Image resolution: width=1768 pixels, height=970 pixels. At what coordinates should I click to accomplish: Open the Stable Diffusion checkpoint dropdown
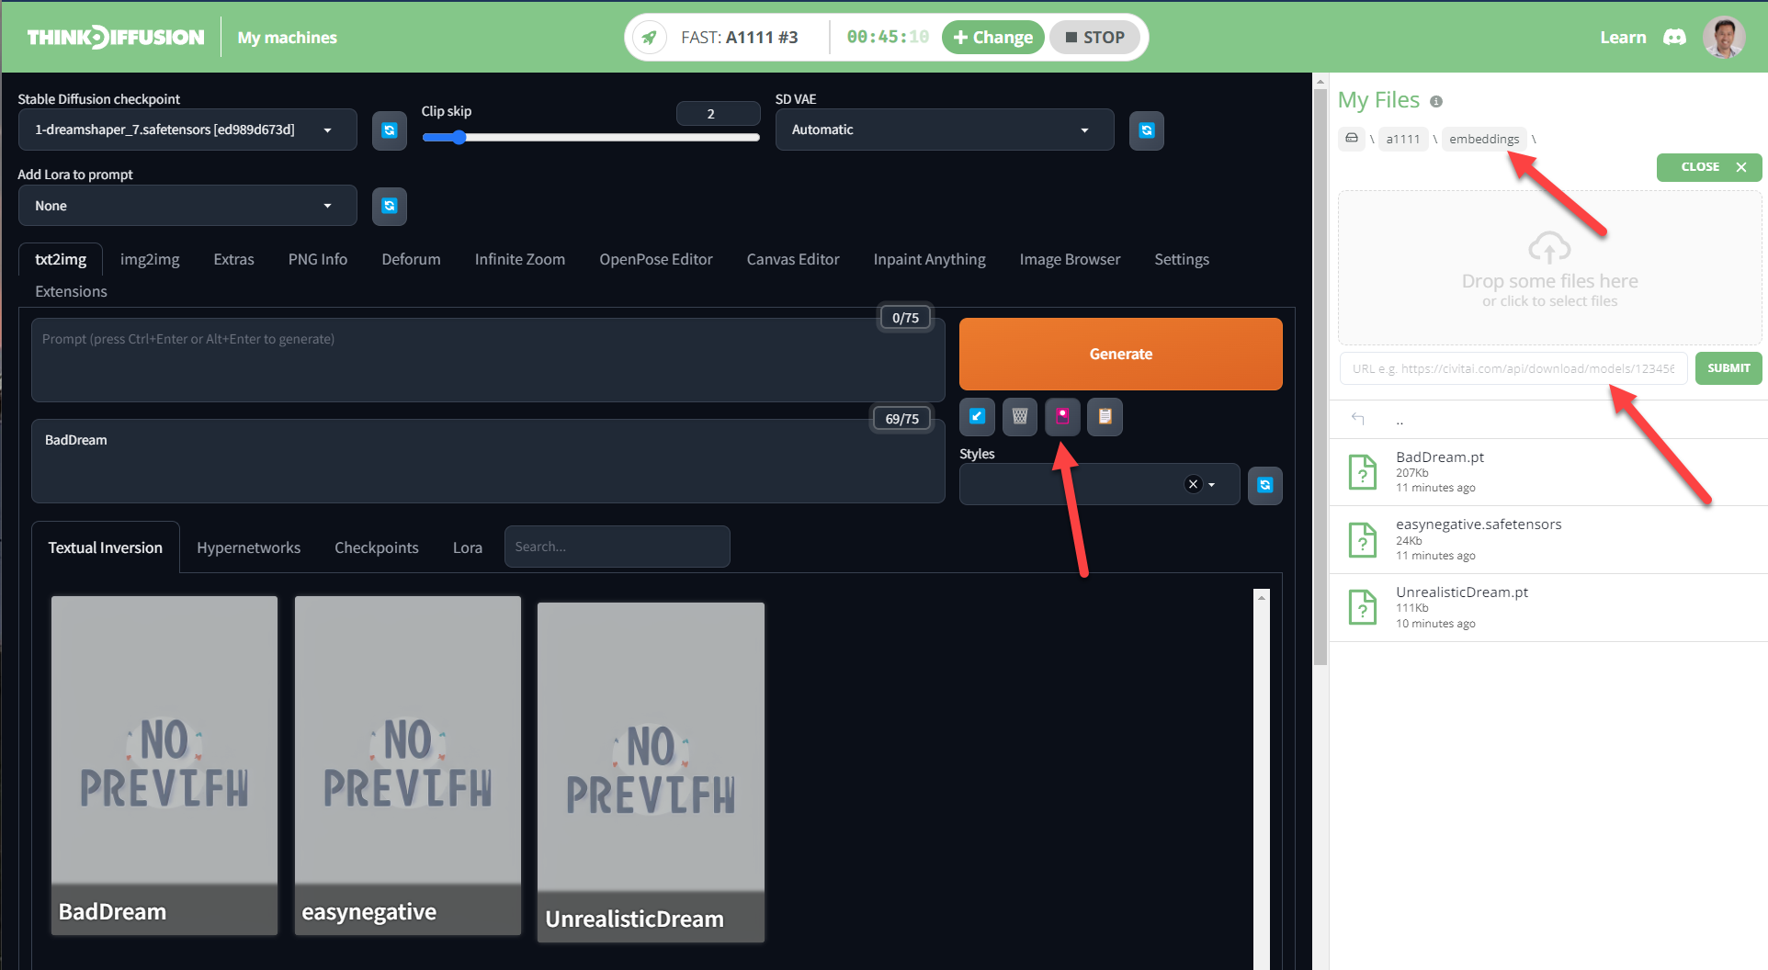187,130
